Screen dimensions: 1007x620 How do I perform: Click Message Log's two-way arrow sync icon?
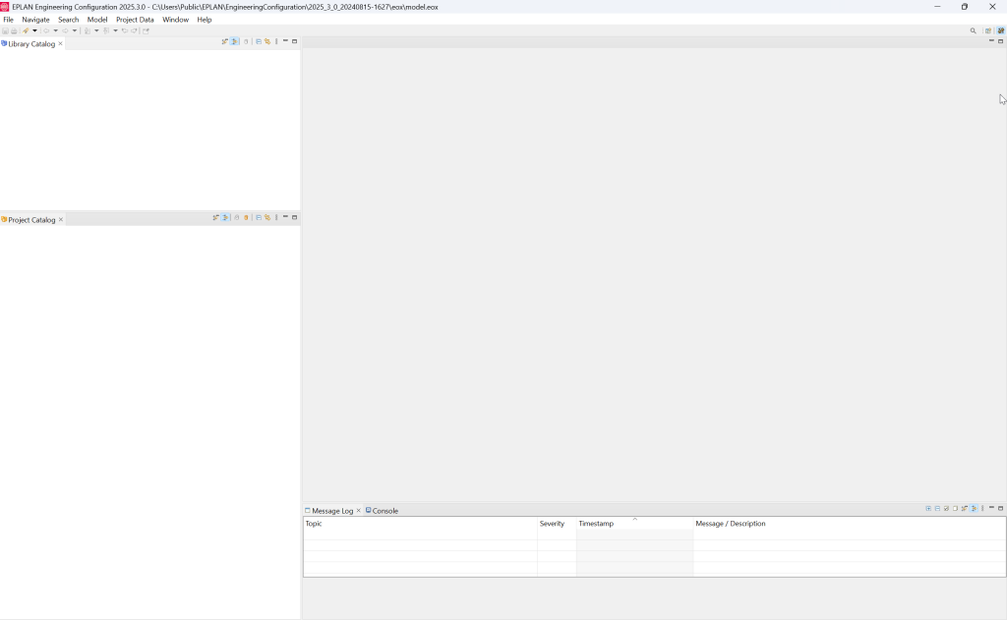click(x=965, y=508)
